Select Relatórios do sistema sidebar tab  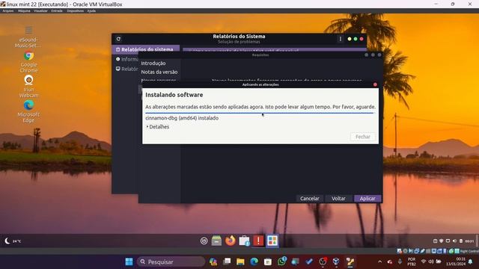click(x=145, y=49)
